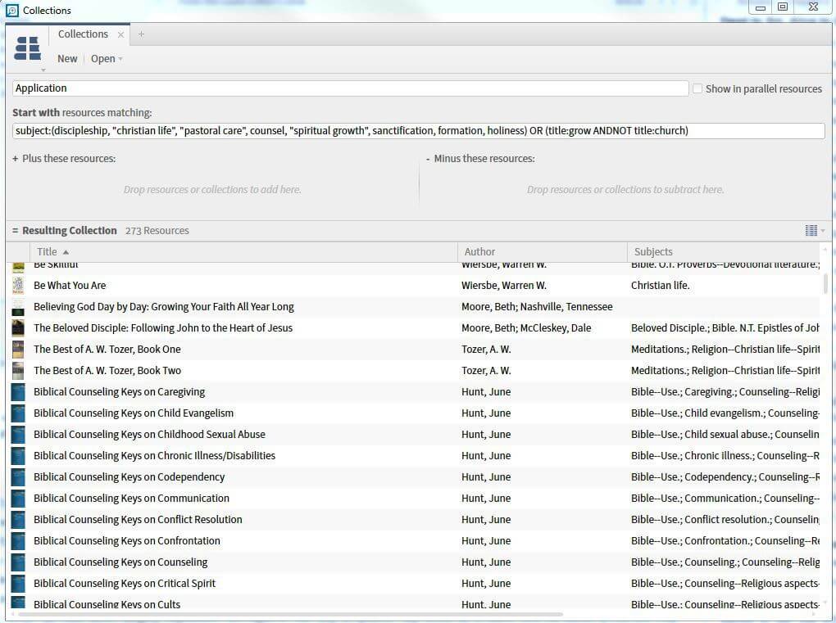836x623 pixels.
Task: Expand the Open dropdown menu
Action: pos(107,59)
